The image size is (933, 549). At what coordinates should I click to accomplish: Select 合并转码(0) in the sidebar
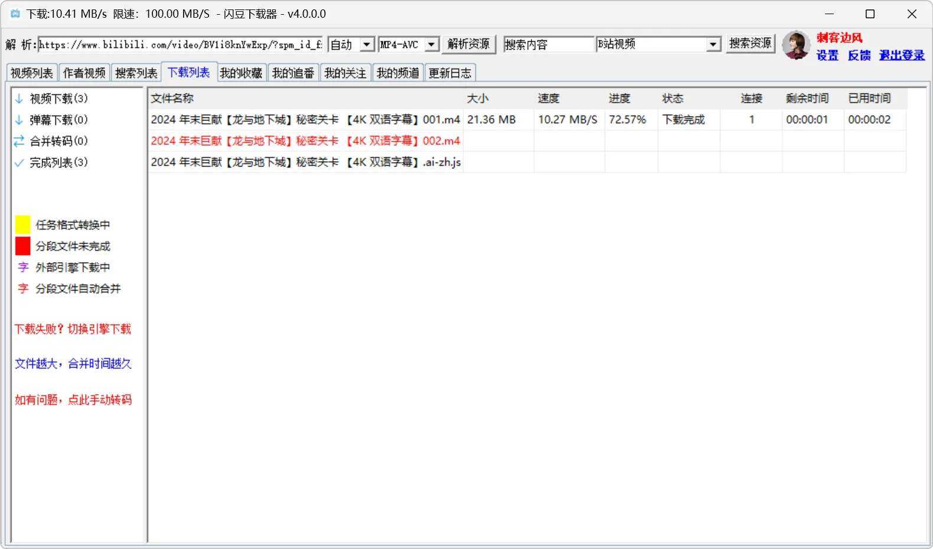point(58,141)
